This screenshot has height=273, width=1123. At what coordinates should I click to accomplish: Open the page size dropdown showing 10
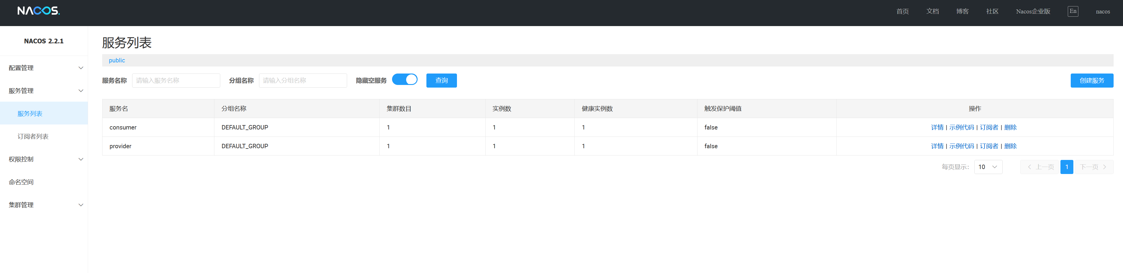(x=987, y=167)
